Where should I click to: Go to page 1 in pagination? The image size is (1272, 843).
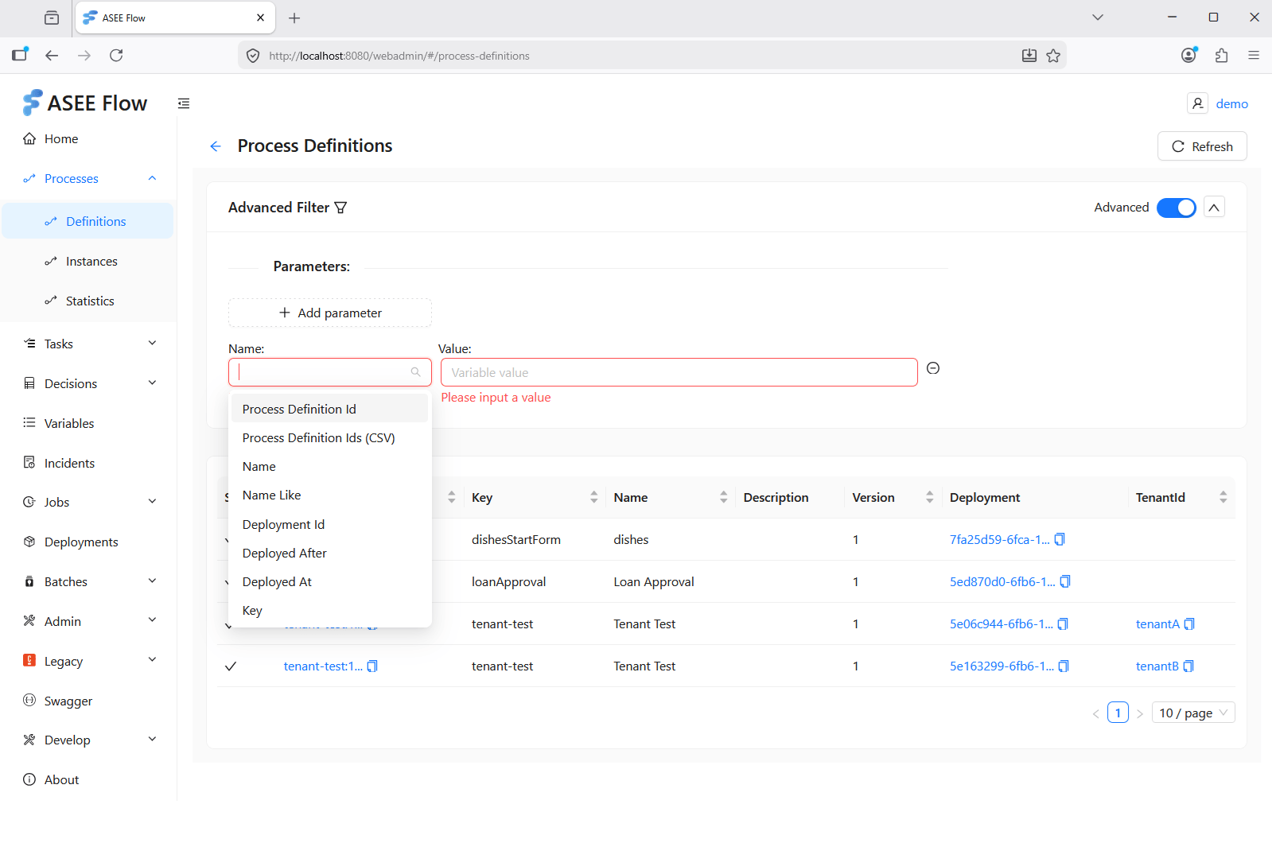(x=1118, y=713)
